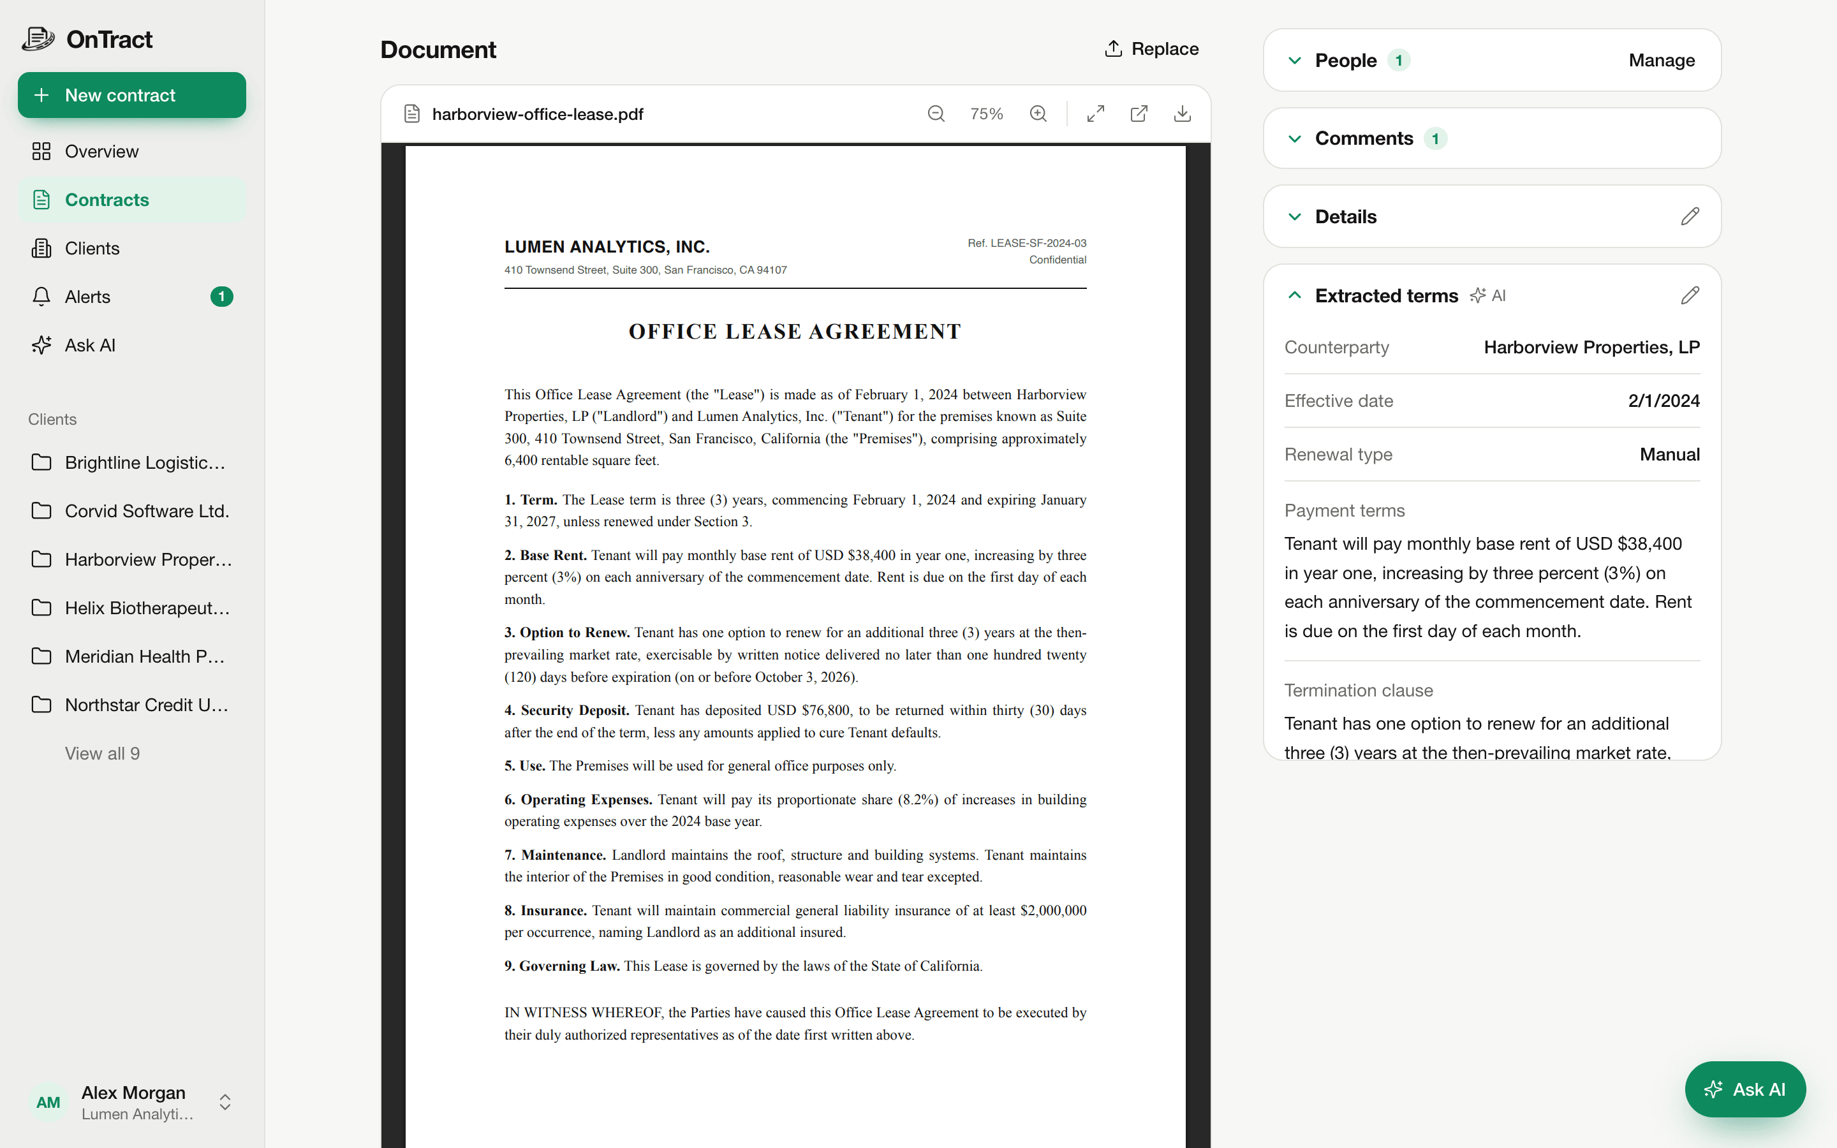Open the Meridian Health client folder
Screen dimensions: 1837x1148
coord(132,657)
